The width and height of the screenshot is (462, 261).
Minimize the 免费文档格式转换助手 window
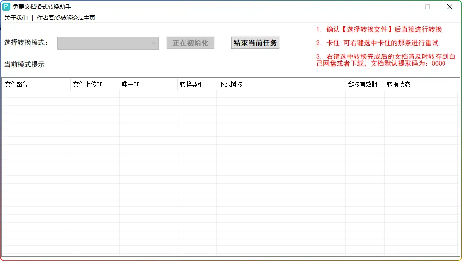tap(405, 7)
